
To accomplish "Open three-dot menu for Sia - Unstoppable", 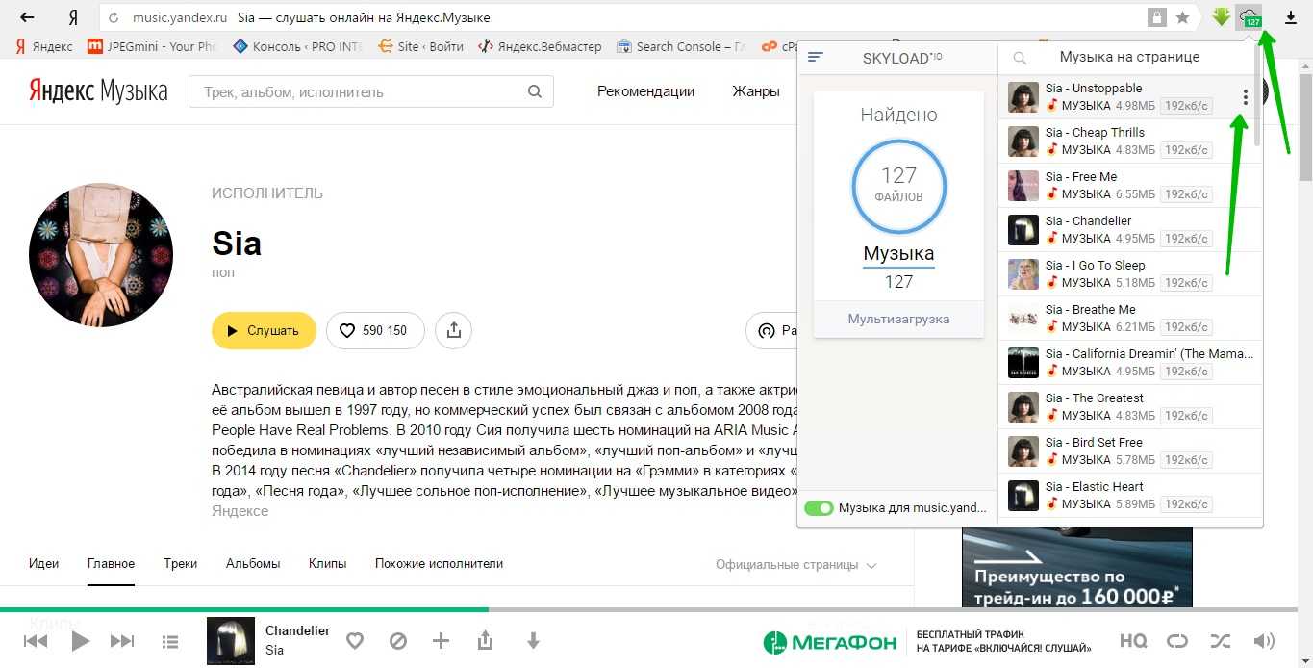I will (x=1246, y=97).
